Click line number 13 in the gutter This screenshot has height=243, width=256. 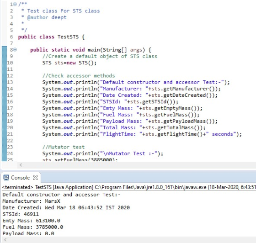10,82
